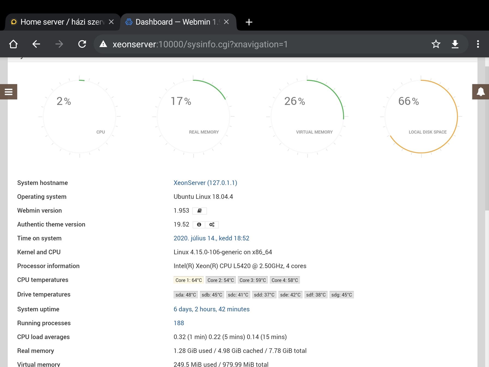Click the CPU usage gauge
The height and width of the screenshot is (367, 489).
pos(80,117)
